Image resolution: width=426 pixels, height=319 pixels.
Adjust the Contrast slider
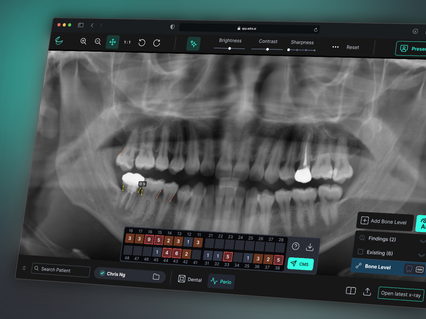click(267, 49)
